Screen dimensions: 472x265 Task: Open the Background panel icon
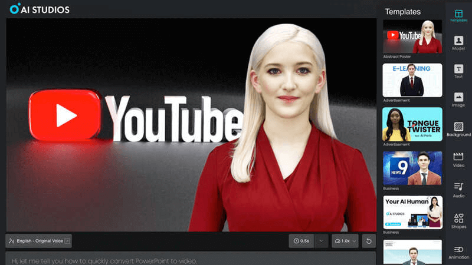click(458, 129)
